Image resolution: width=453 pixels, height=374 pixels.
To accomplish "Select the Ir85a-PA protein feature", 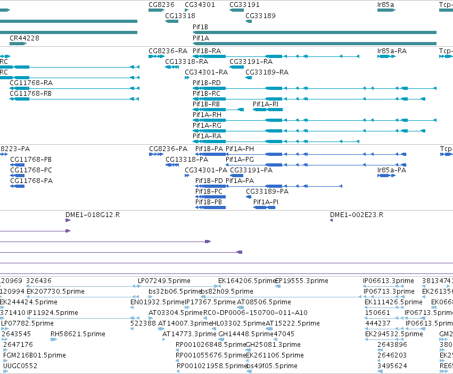I will pyautogui.click(x=386, y=176).
